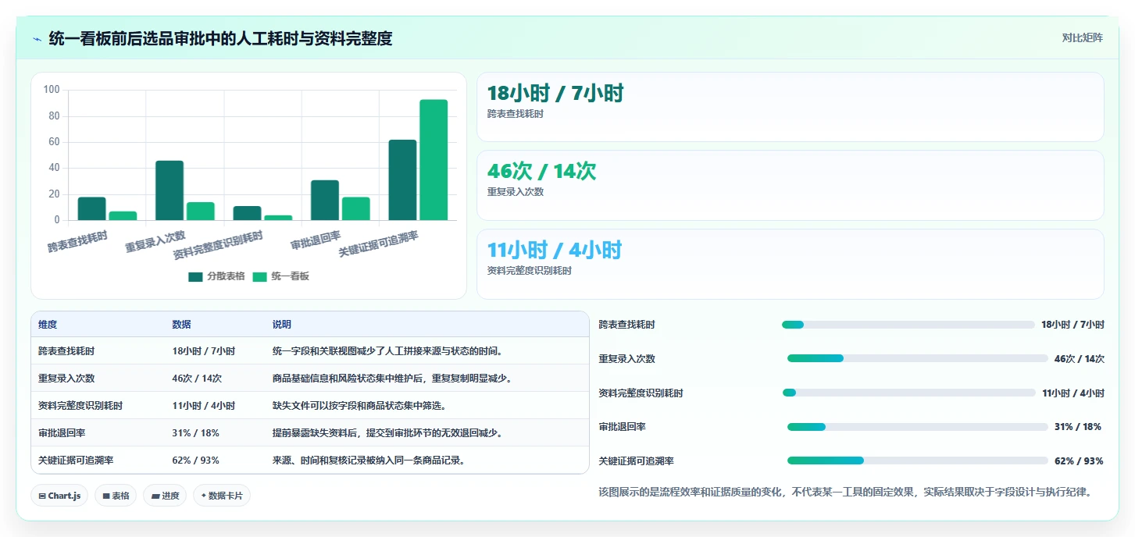This screenshot has height=537, width=1135.
Task: Click the 资料完整度识别耗时 caption in the metric card
Action: tap(529, 271)
